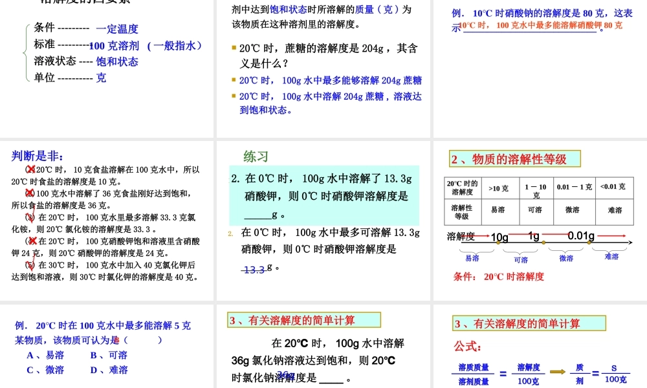Screen dimensions: 647x388
Task: Click statement five about 40 克氯化钾
Action: click(105, 271)
